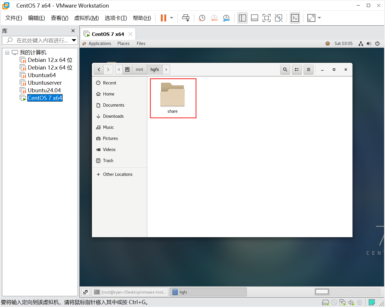385x307 pixels.
Task: Toggle list view in file manager
Action: [297, 70]
